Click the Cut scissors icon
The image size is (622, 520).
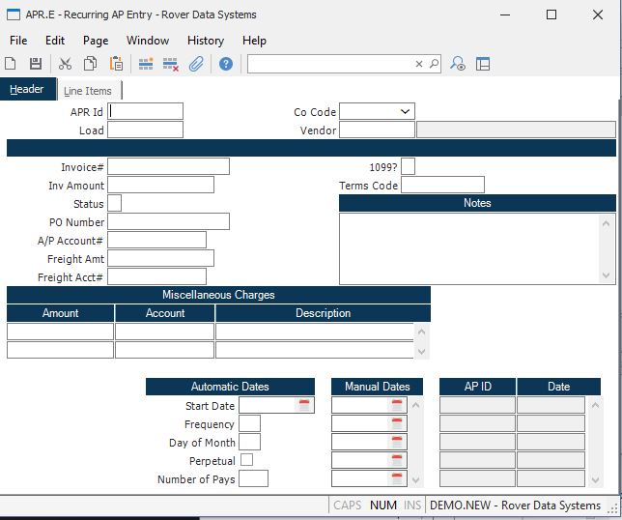pos(66,64)
